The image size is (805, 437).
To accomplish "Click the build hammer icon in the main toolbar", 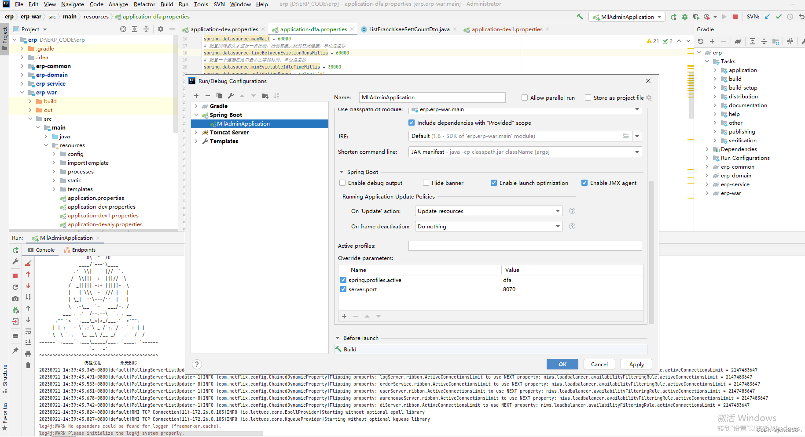I will (x=580, y=17).
